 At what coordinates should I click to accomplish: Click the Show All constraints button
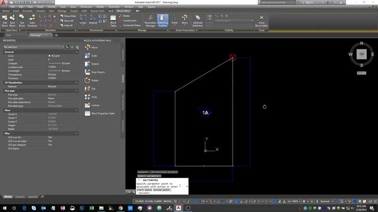point(67,21)
